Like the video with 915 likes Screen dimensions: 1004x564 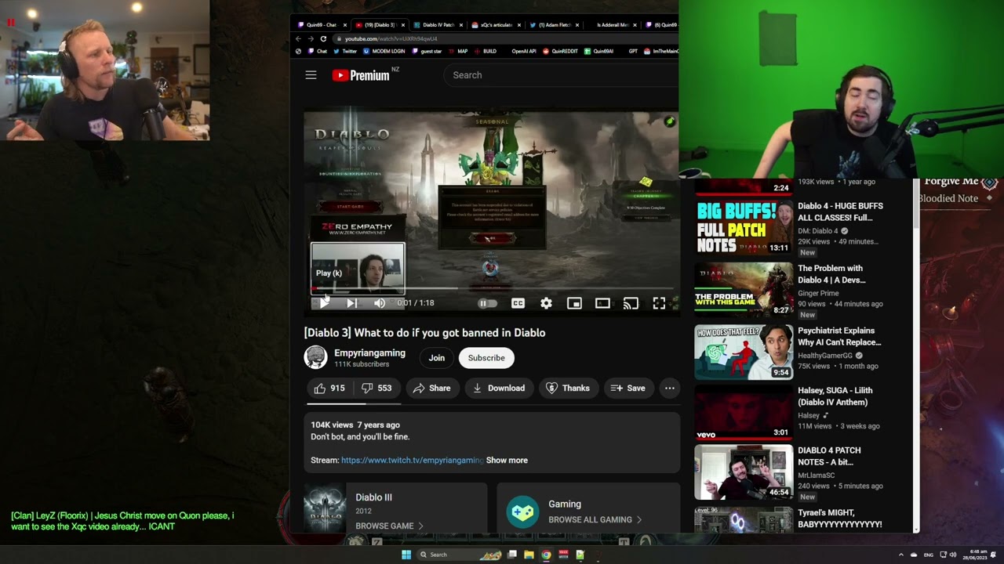click(329, 388)
